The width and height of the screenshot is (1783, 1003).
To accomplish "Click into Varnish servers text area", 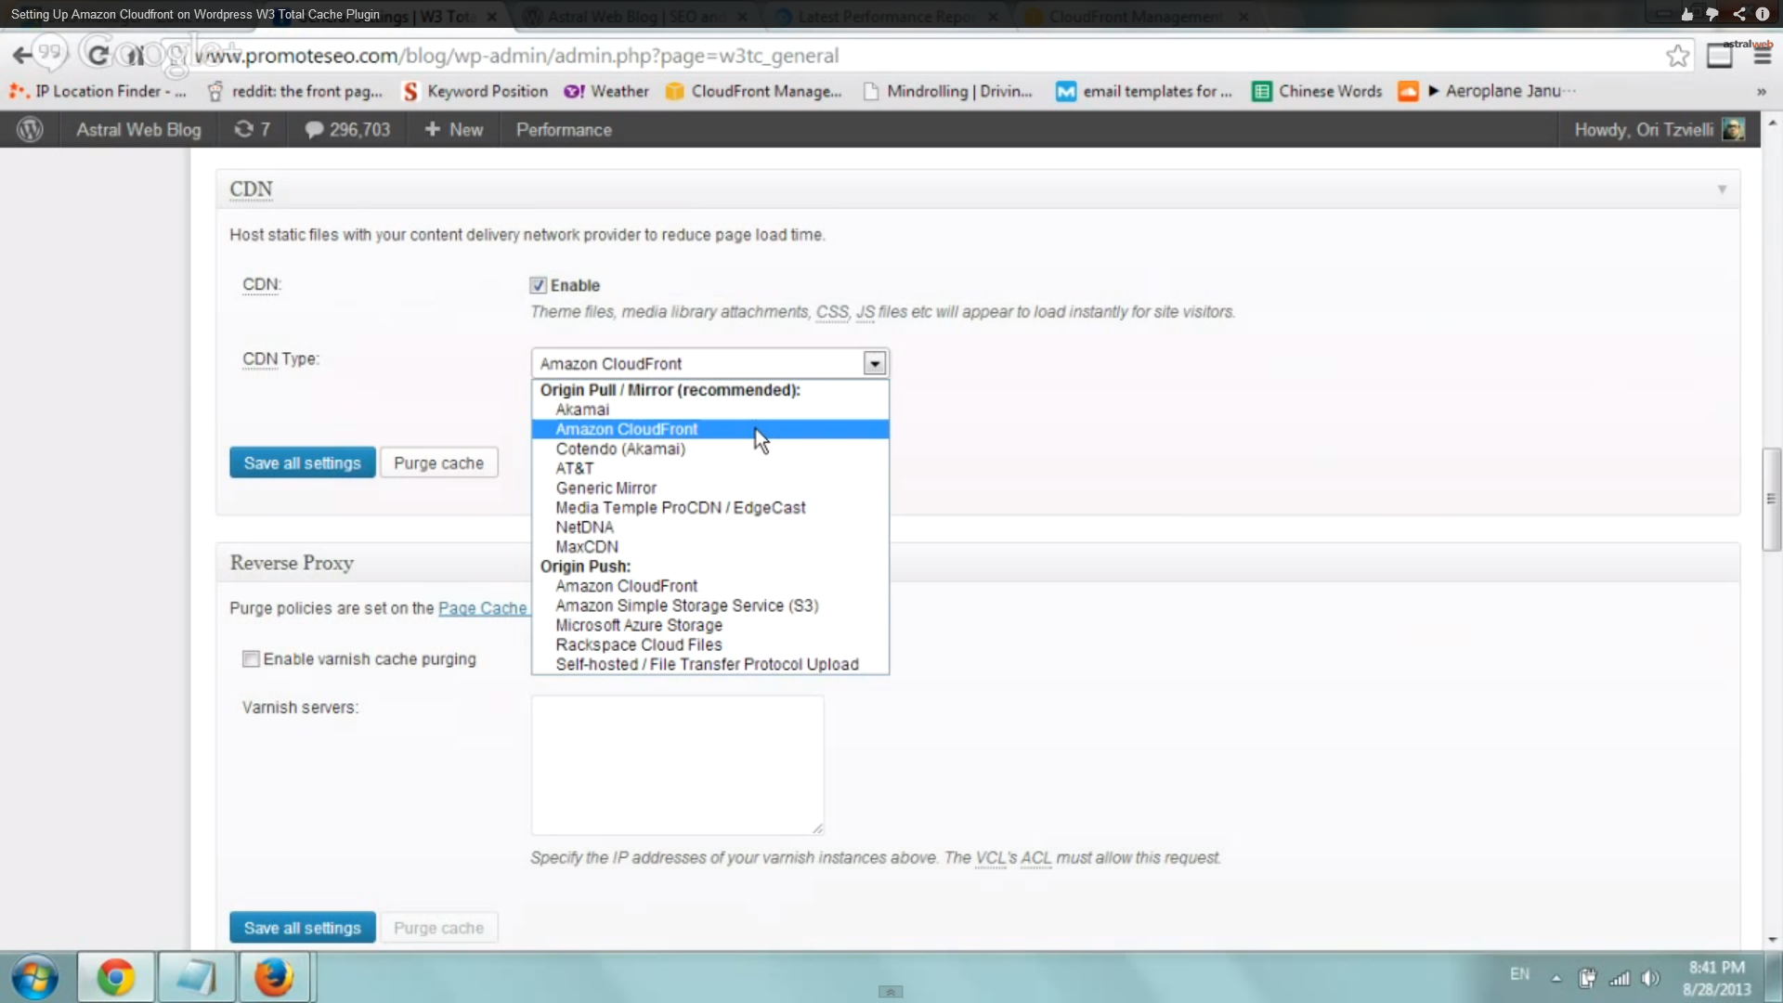I will pos(677,765).
